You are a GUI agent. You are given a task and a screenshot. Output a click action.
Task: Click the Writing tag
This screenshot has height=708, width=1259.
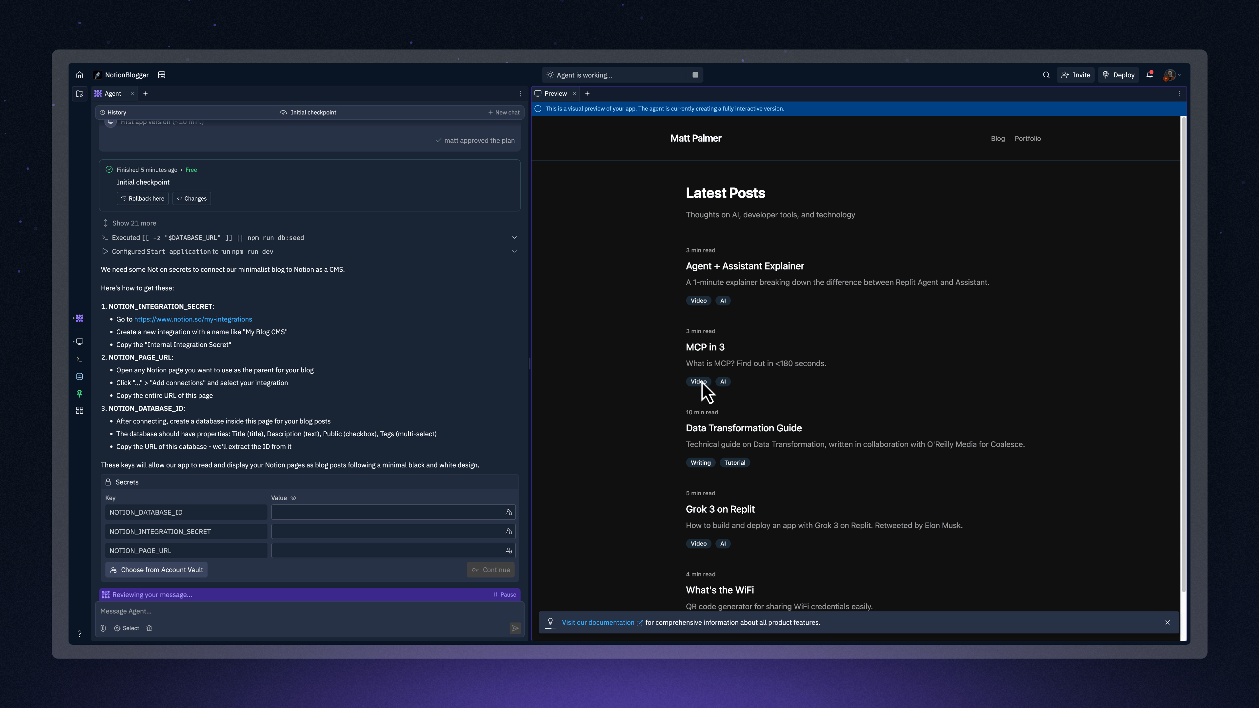[700, 463]
